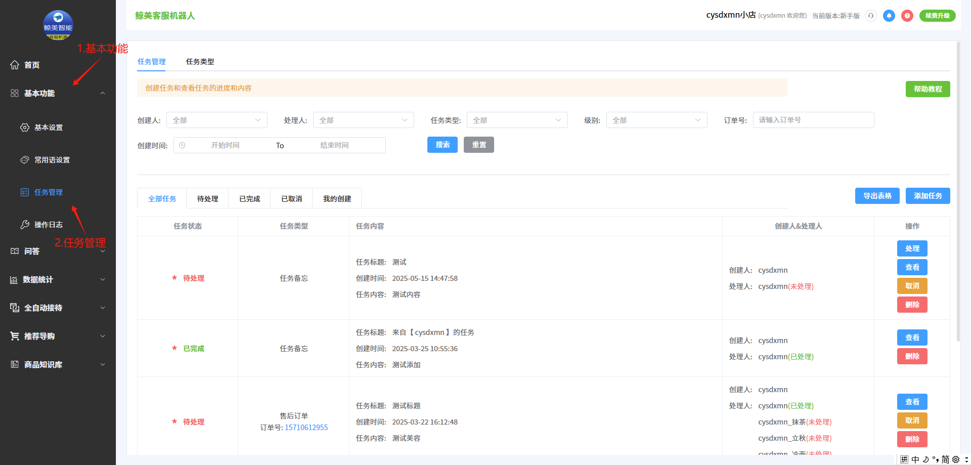Click the headset customer service icon
971x465 pixels.
870,16
